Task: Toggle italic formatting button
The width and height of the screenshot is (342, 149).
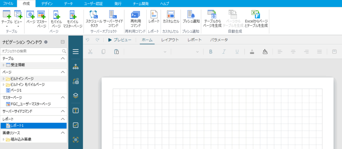Action: coord(224,52)
